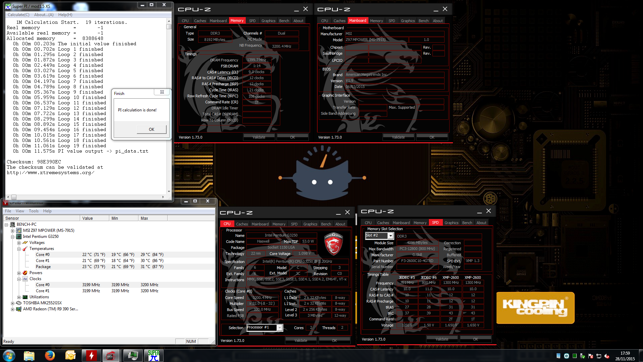Image resolution: width=643 pixels, height=362 pixels.
Task: Open the Action Center flag tray icon
Action: (591, 356)
